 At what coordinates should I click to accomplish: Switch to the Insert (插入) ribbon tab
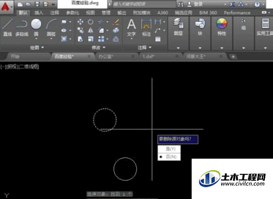[39, 13]
